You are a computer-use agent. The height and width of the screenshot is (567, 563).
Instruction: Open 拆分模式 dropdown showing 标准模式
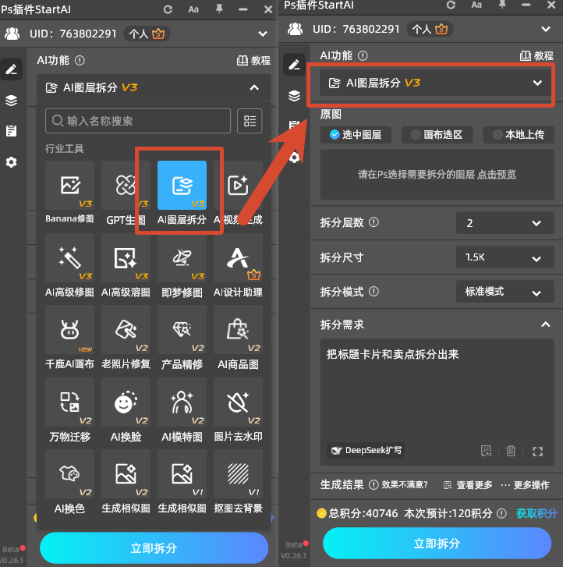[505, 292]
